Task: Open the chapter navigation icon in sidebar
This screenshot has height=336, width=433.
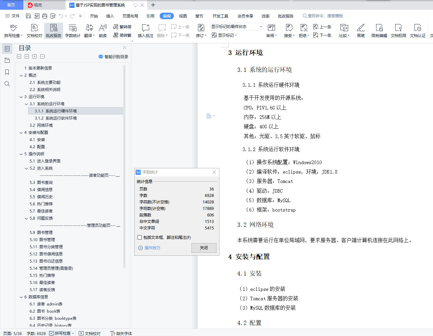Action: [x=7, y=60]
